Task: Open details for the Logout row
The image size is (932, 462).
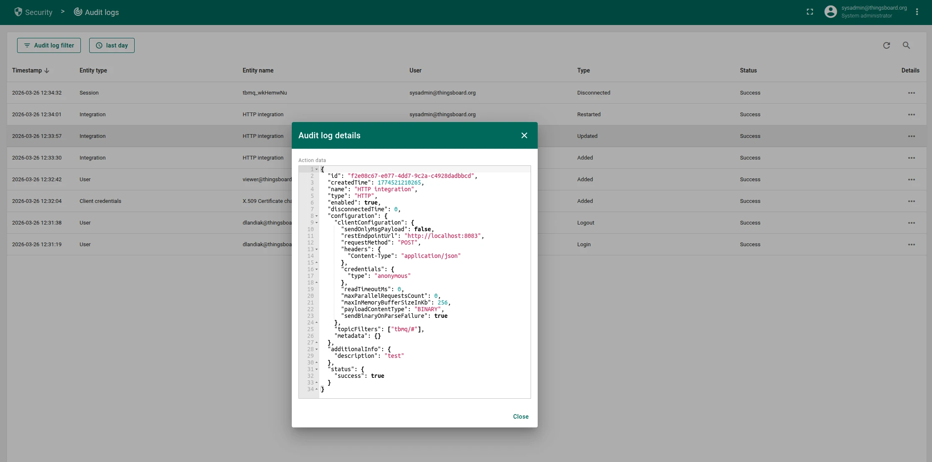Action: (x=912, y=223)
